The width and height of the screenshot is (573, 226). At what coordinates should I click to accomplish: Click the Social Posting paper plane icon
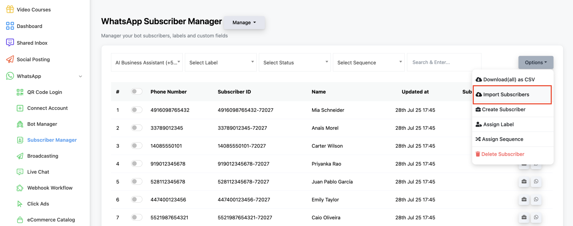(10, 59)
